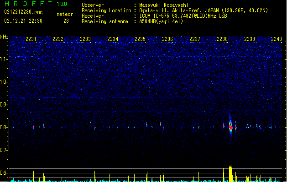
Task: Click the 2240 time marker
Action: click(277, 39)
